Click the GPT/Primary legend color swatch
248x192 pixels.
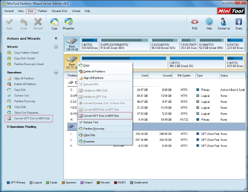coord(8,183)
